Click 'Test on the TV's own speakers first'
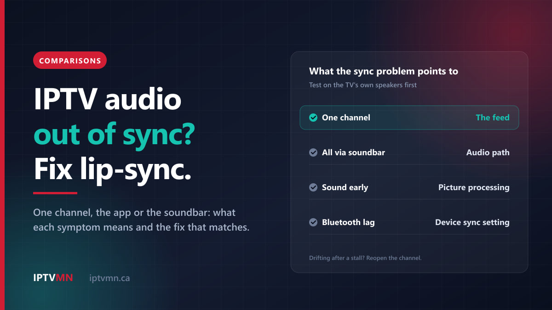552x310 pixels. tap(363, 85)
